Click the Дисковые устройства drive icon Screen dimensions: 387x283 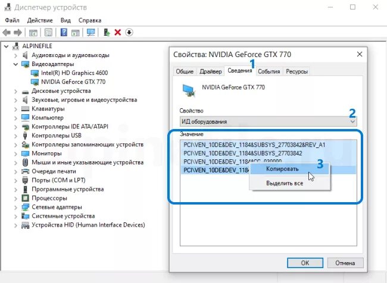pos(25,92)
